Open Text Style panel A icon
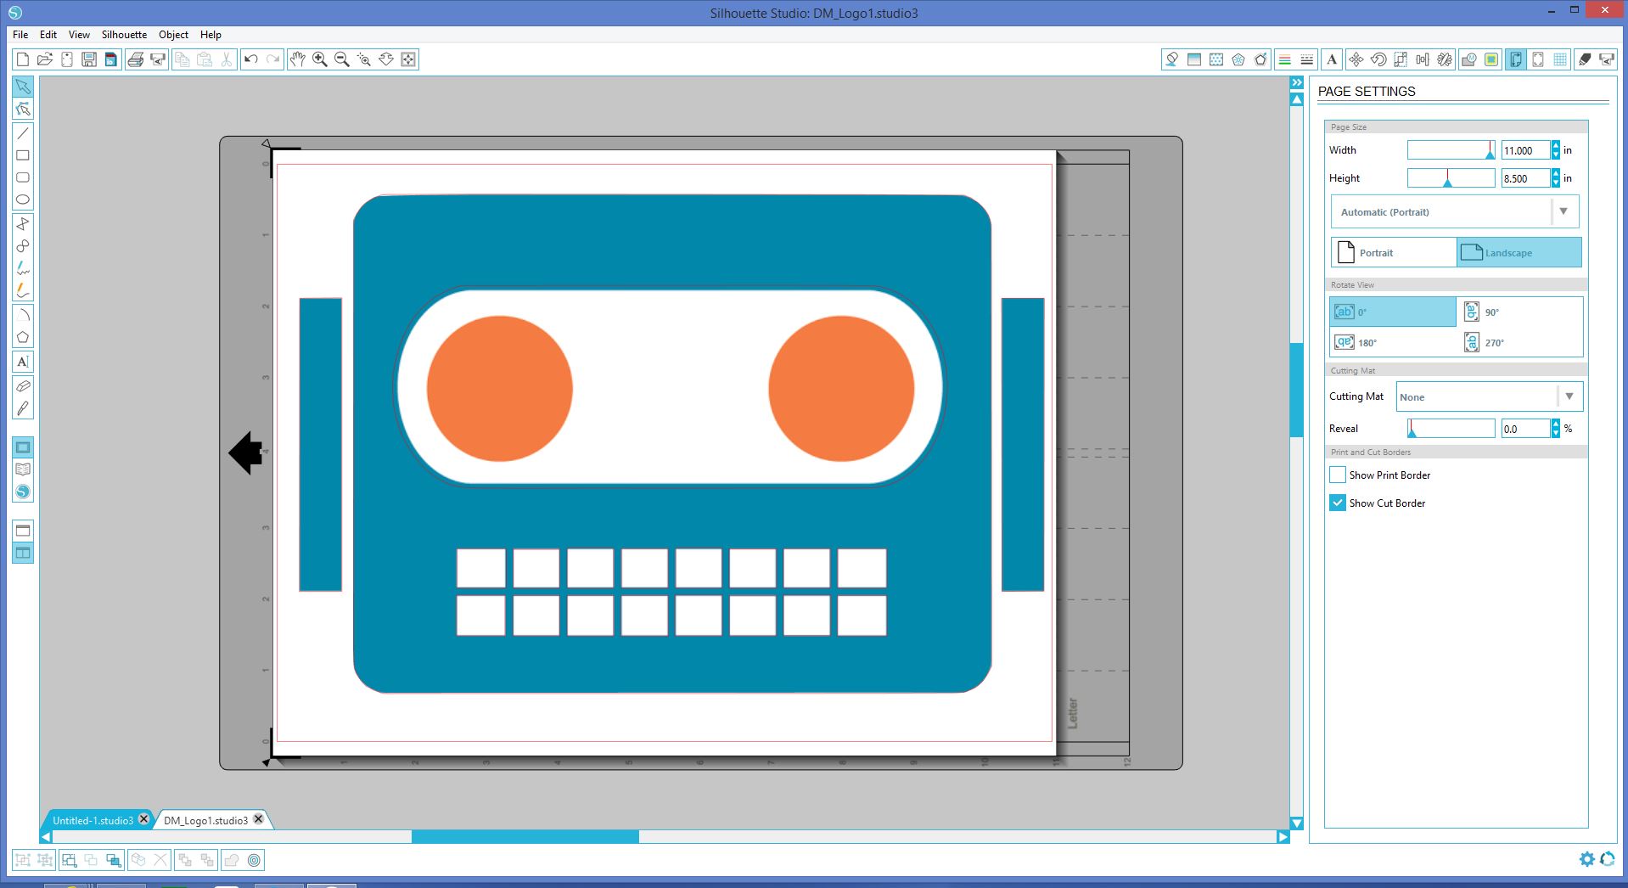1628x888 pixels. point(1332,59)
